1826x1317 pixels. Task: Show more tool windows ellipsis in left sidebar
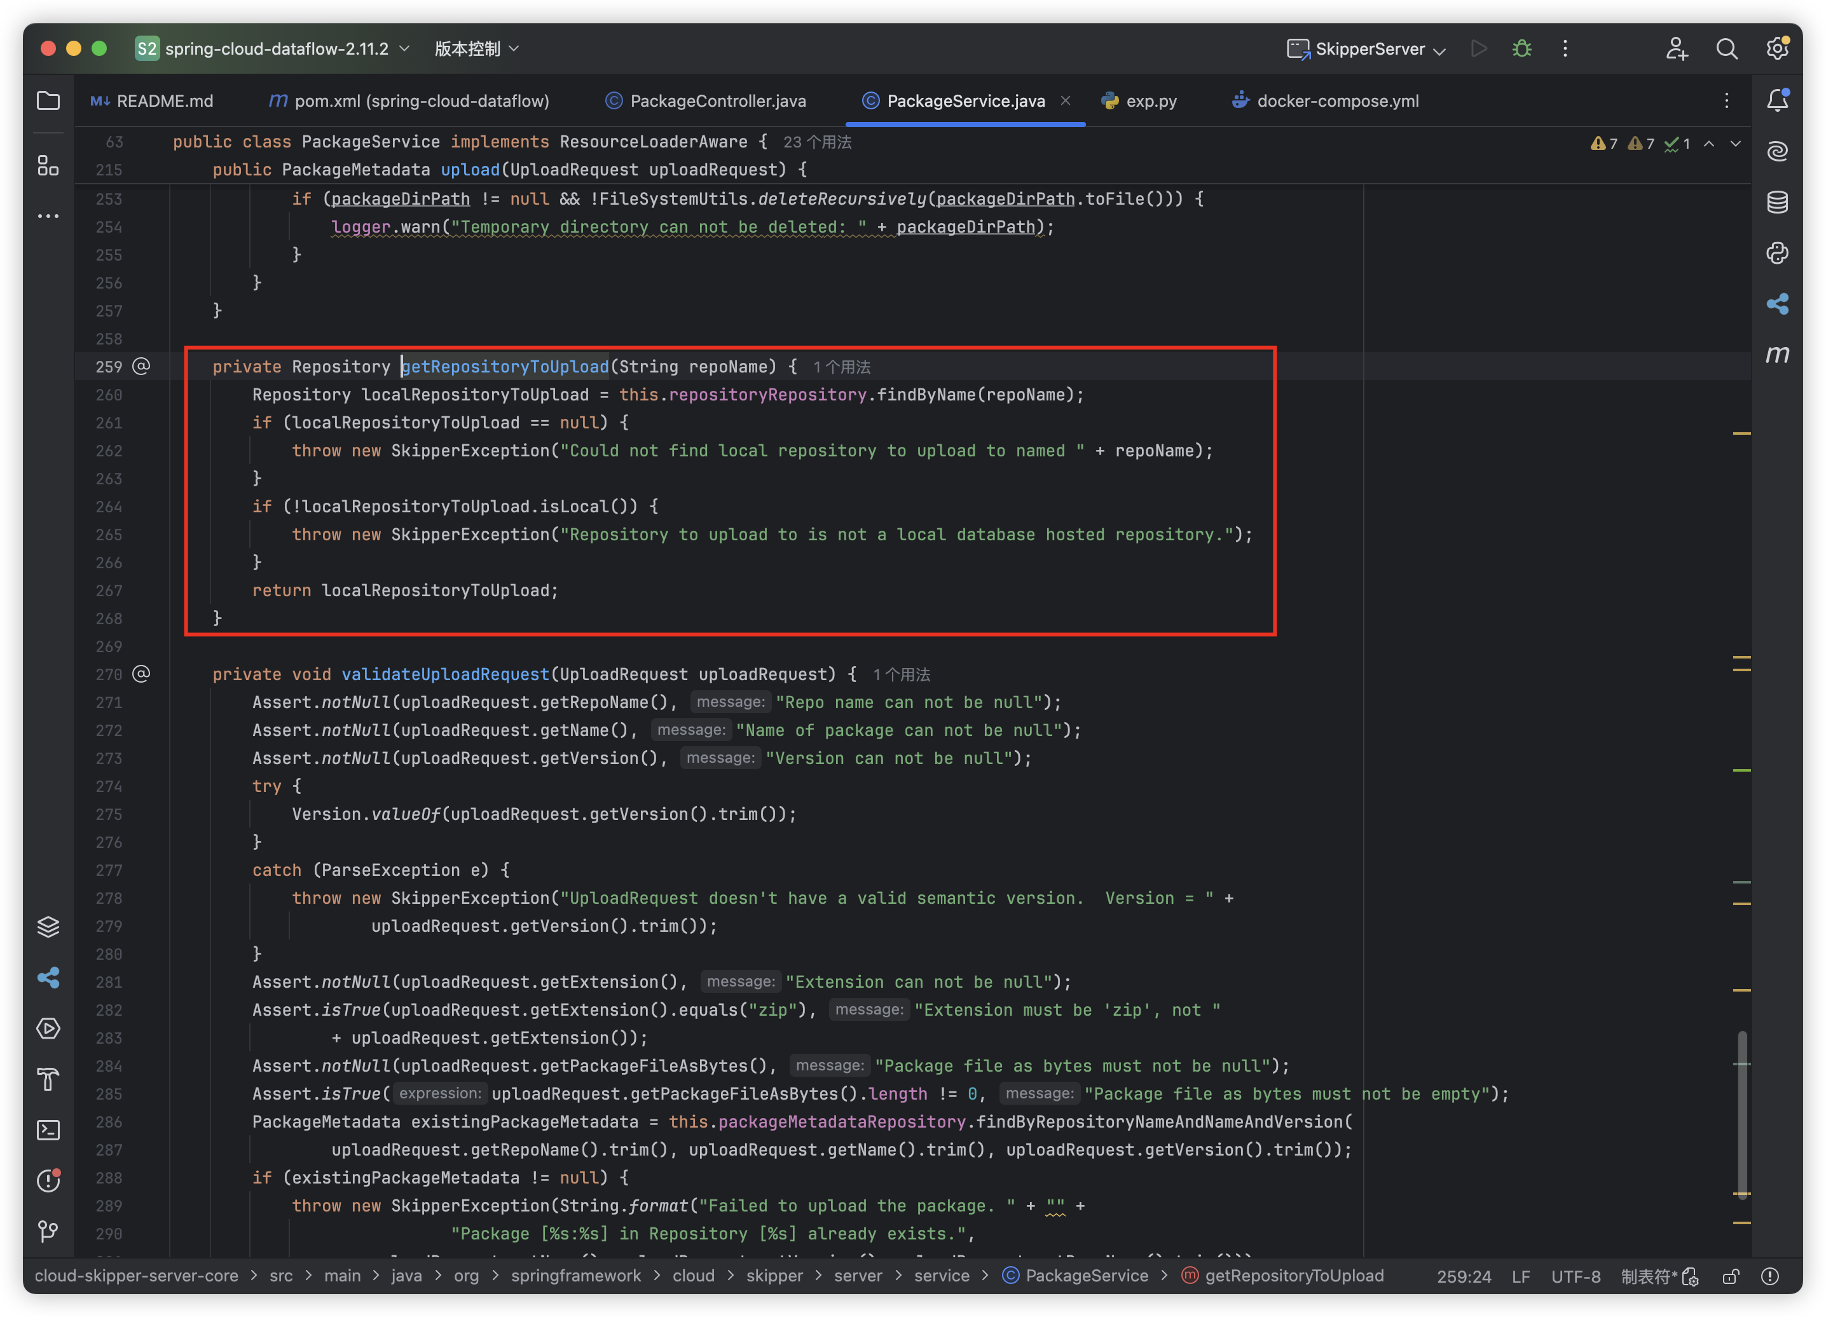48,215
